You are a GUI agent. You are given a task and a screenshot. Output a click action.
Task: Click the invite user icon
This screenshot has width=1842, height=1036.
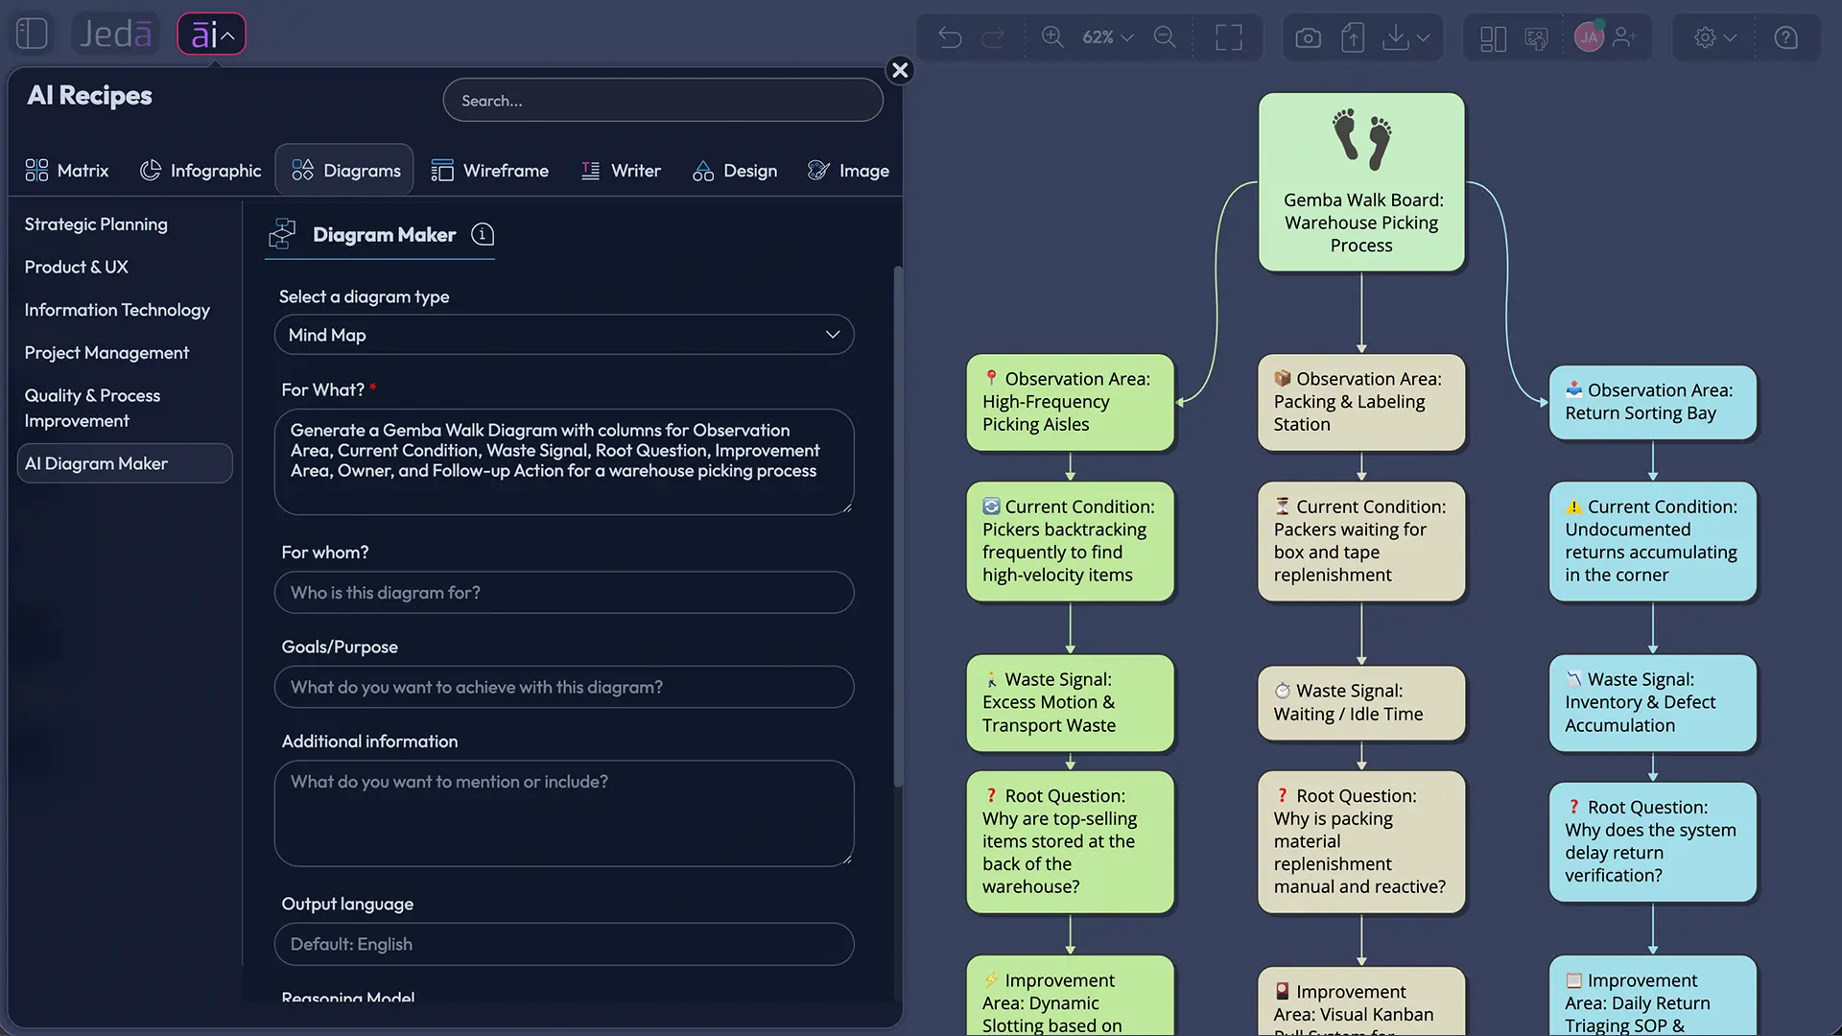coord(1624,37)
